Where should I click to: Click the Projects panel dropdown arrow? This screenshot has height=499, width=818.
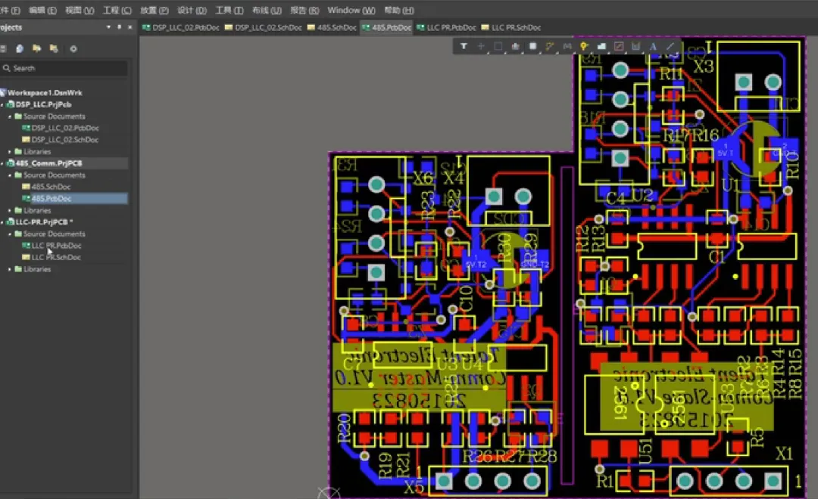pos(108,27)
